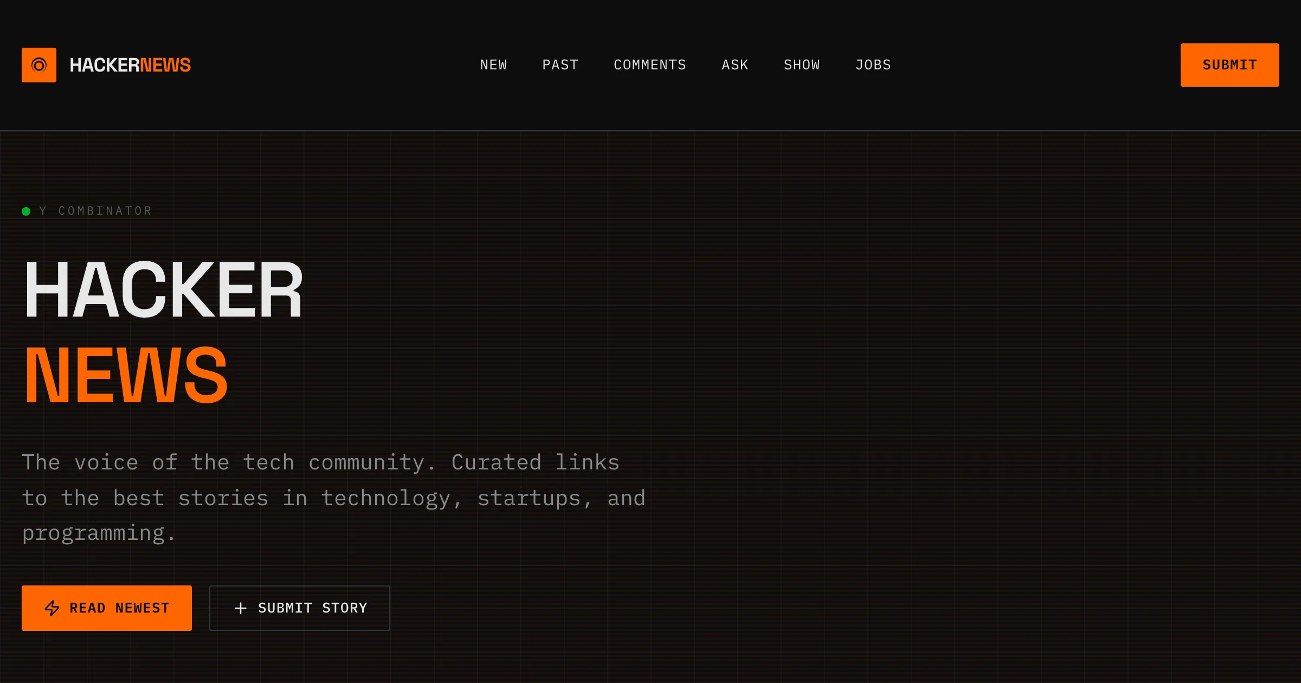The width and height of the screenshot is (1301, 683).
Task: Visit the JOBS listing
Action: [873, 65]
